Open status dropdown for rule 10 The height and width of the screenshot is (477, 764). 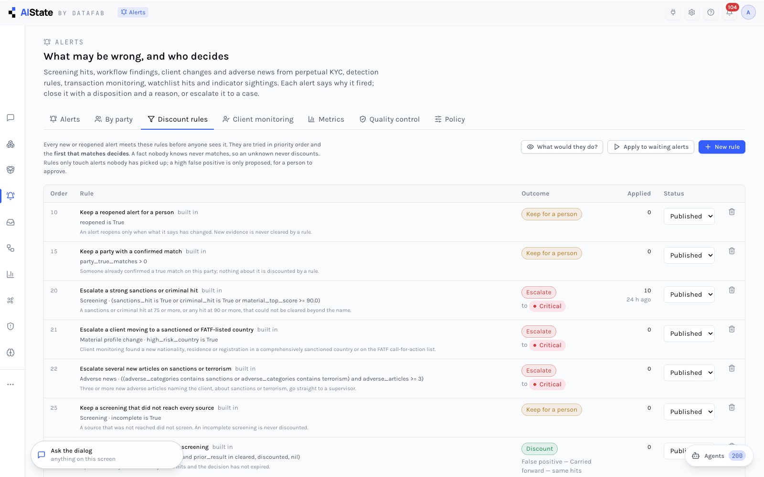(x=689, y=216)
